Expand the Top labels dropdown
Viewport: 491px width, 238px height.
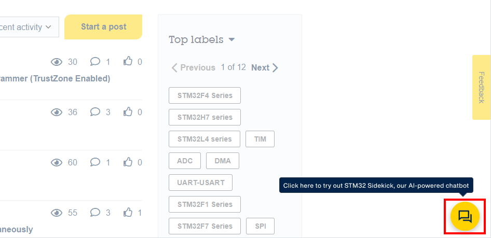tap(231, 40)
